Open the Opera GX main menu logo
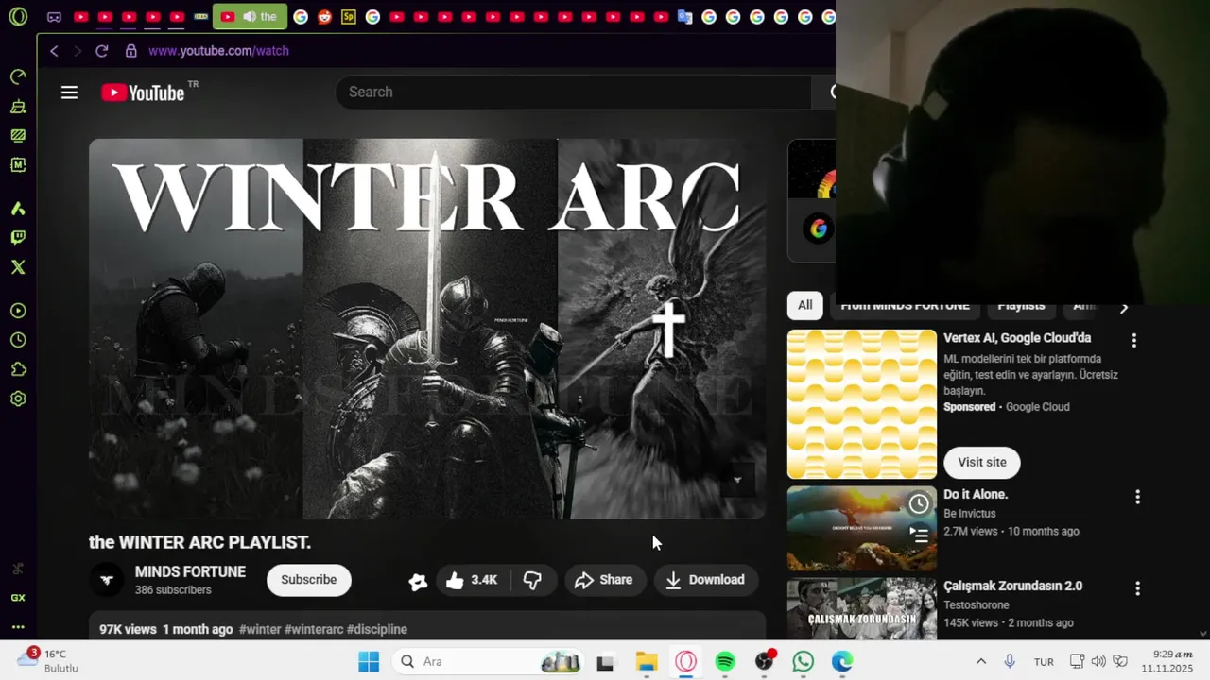Screen dimensions: 1210x680 click(18, 16)
